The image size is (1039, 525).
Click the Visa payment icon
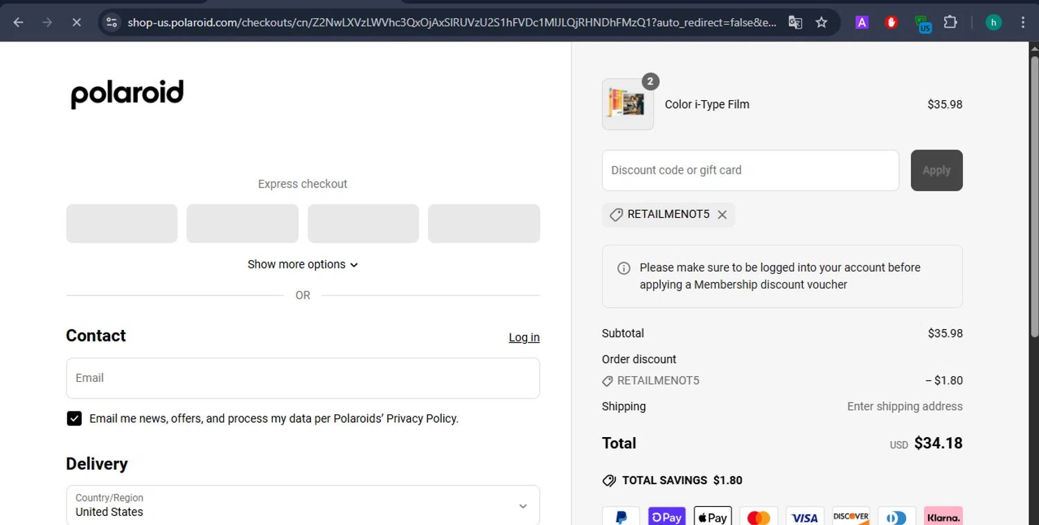pos(805,517)
